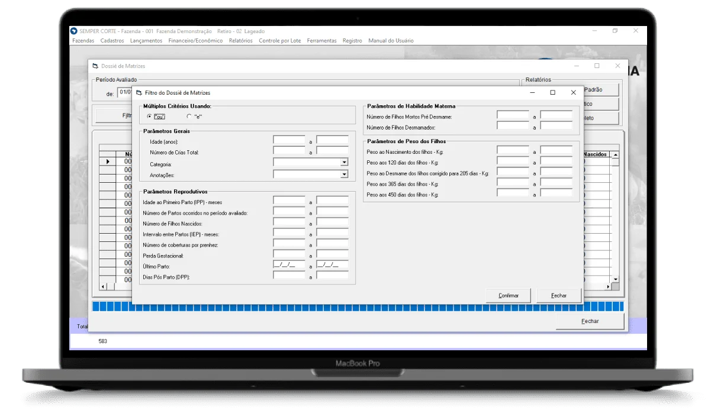
Task: Expand the Categoria dropdown
Action: [344, 163]
